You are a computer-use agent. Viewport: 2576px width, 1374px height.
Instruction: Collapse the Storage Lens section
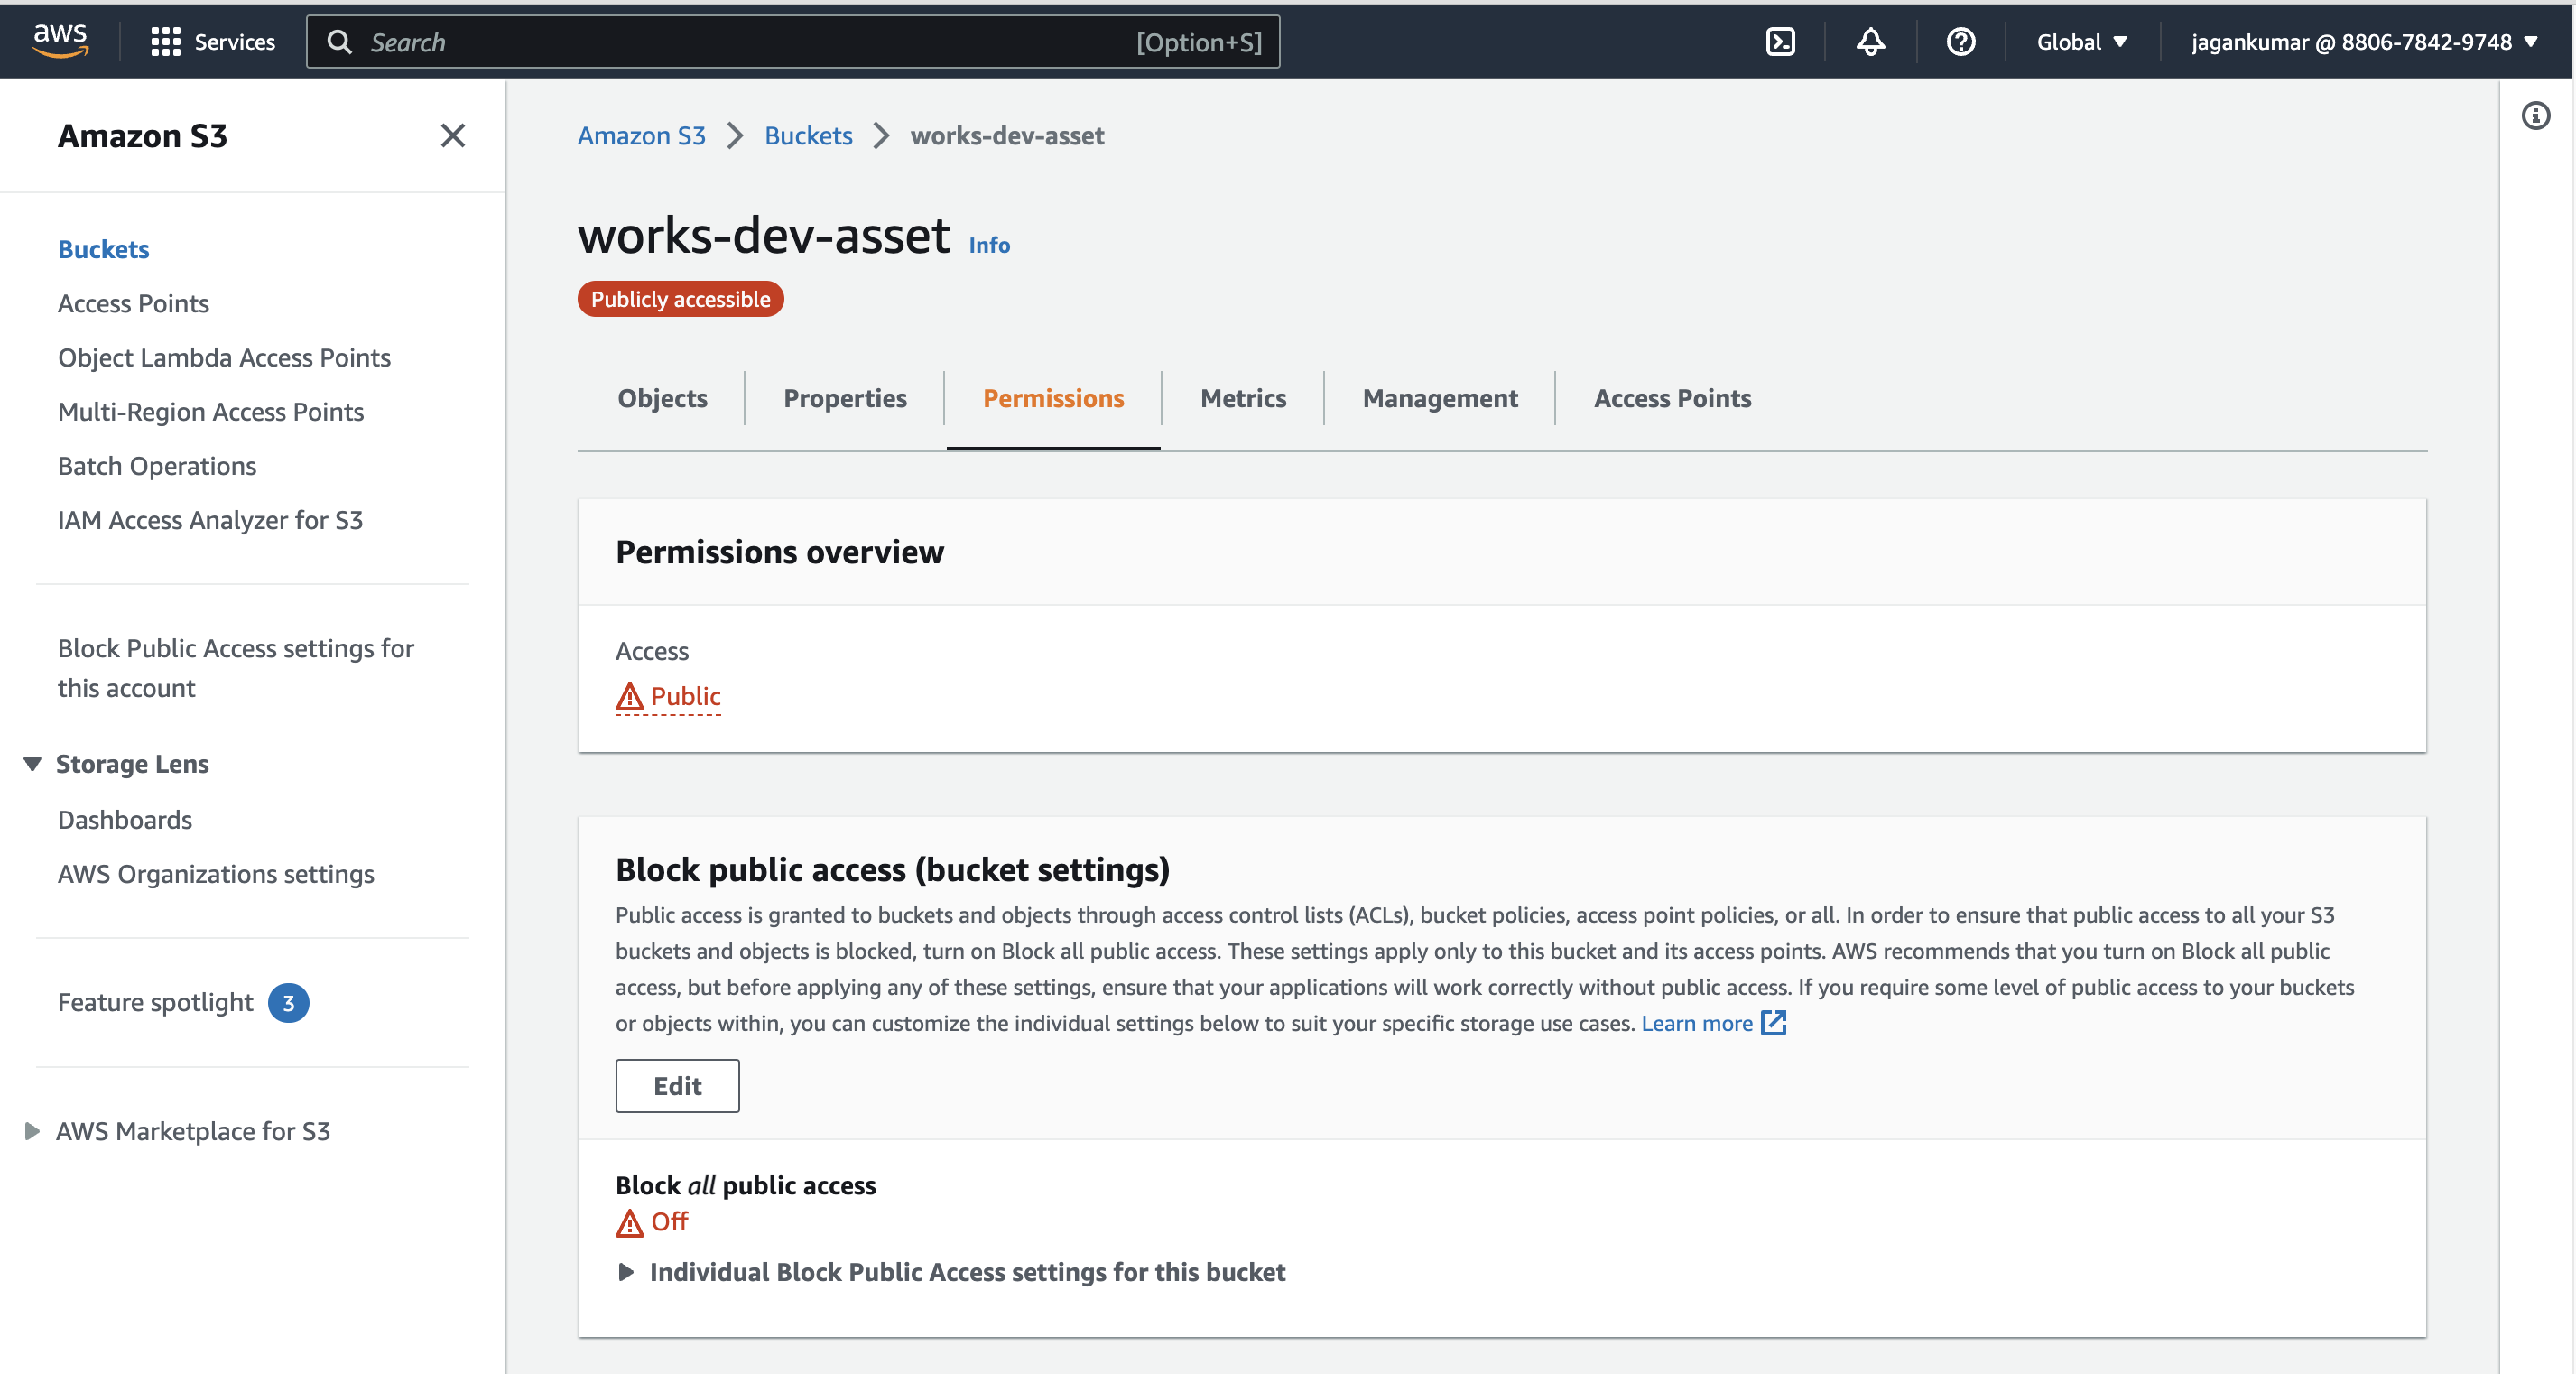tap(32, 763)
